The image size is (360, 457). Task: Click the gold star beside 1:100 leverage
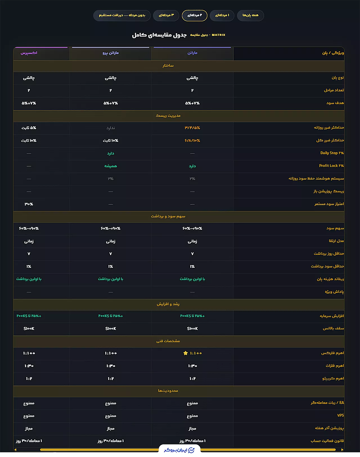click(185, 353)
